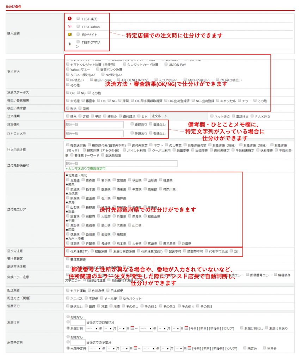The image size is (301, 361).
Task: Check 定期 under 注文種類
Action: coord(80,116)
